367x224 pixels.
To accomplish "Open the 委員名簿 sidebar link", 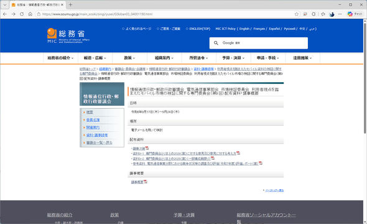I will coord(93,120).
